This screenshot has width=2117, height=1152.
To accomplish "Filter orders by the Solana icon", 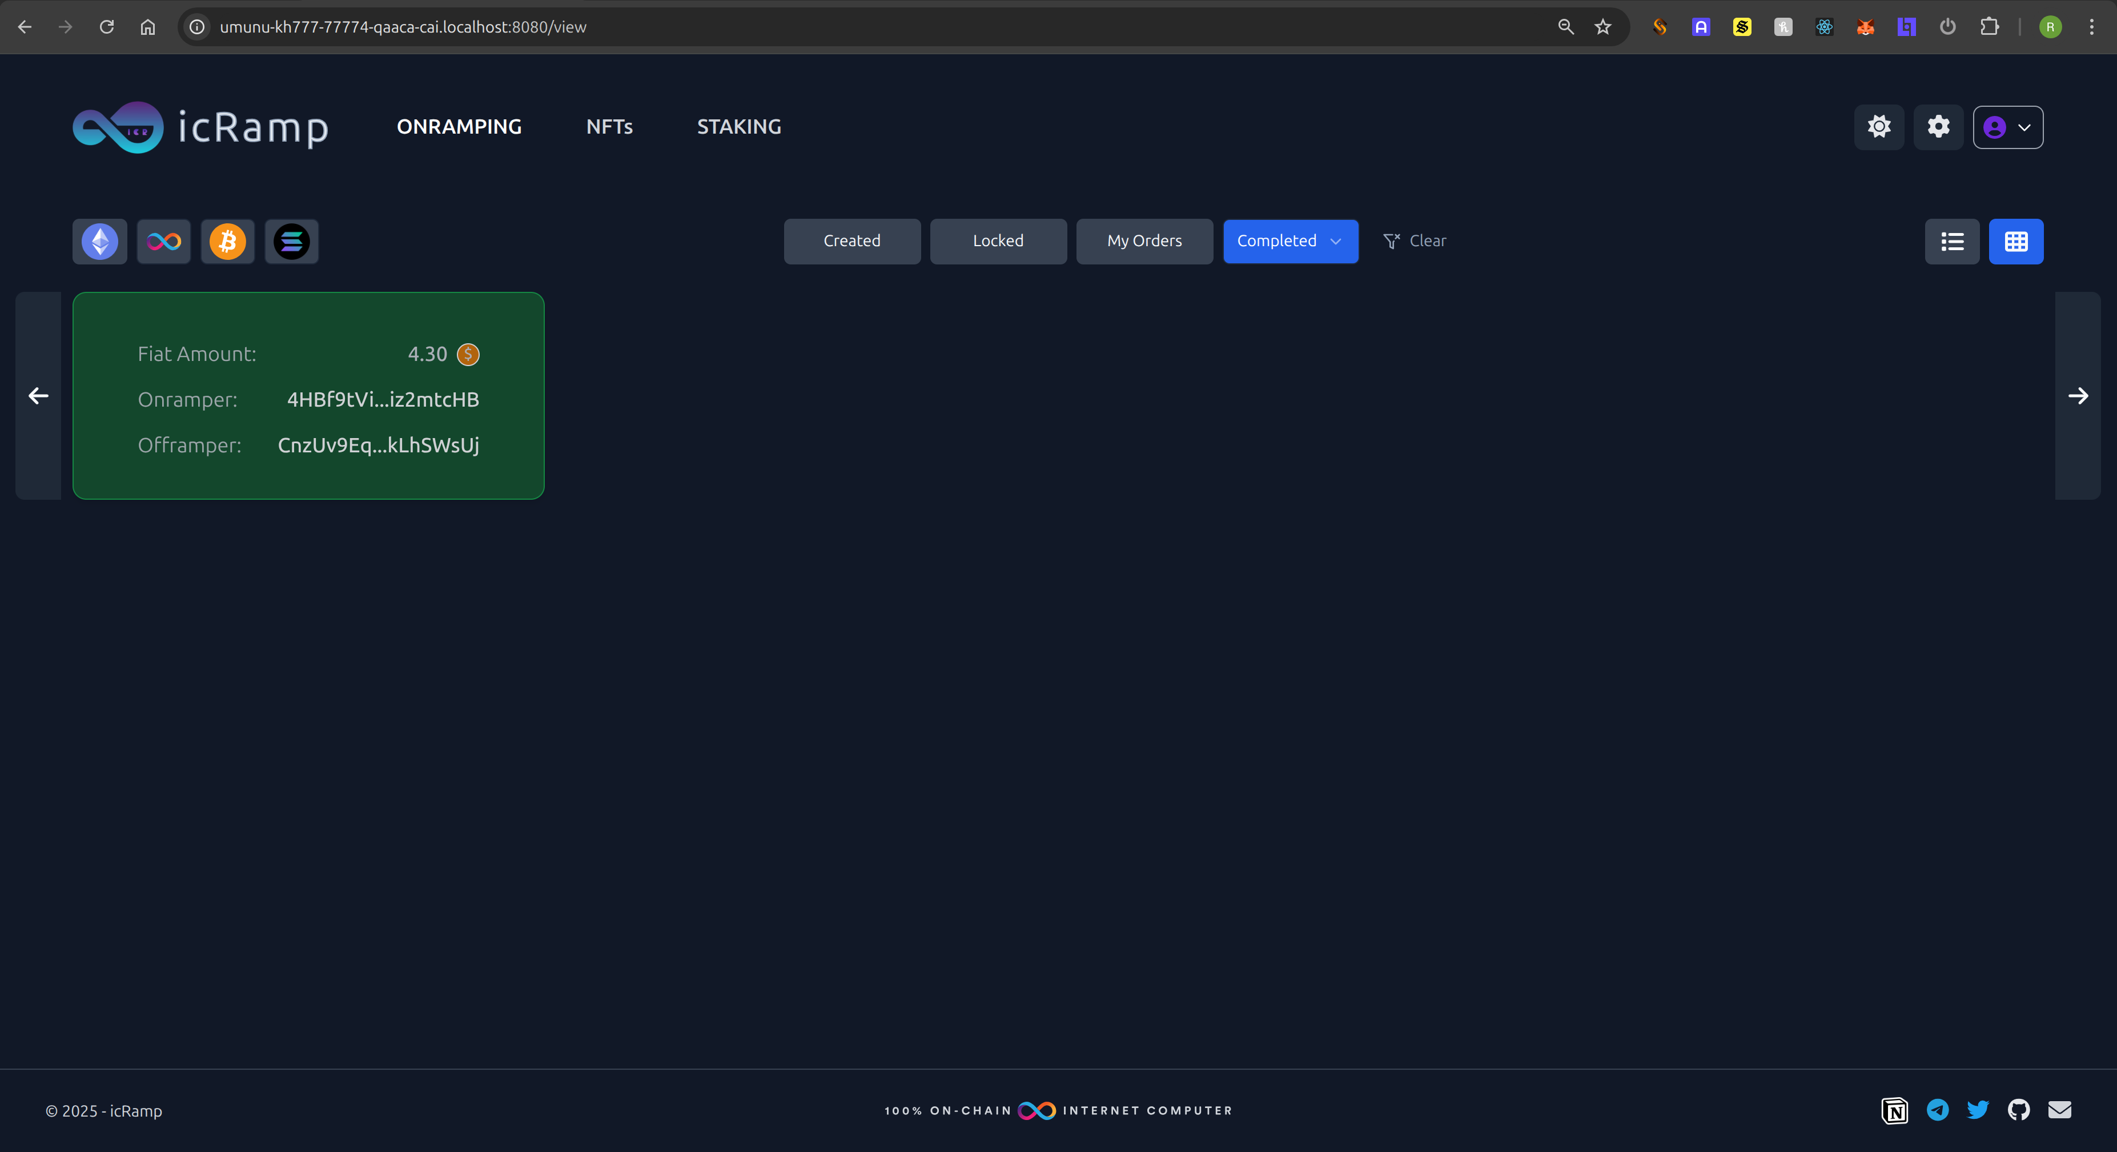I will [x=292, y=242].
